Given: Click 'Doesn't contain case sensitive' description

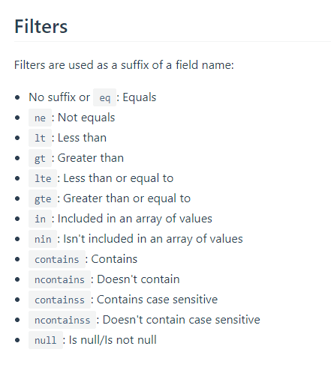Looking at the screenshot, I should tap(182, 320).
